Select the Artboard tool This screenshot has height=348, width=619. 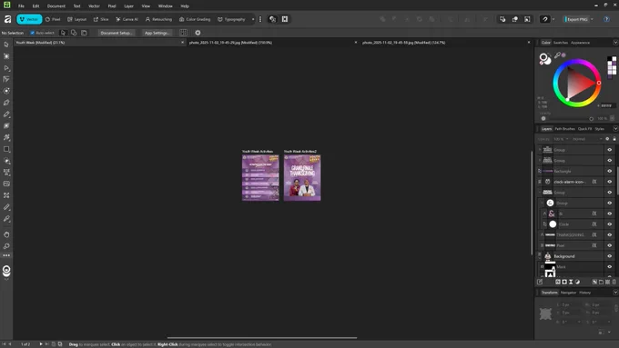6,56
